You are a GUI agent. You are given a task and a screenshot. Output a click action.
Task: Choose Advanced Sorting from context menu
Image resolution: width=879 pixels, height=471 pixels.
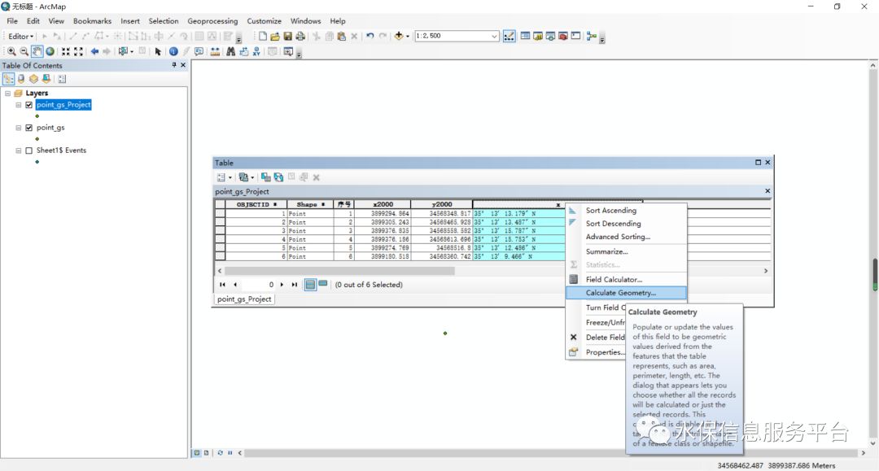[626, 237]
